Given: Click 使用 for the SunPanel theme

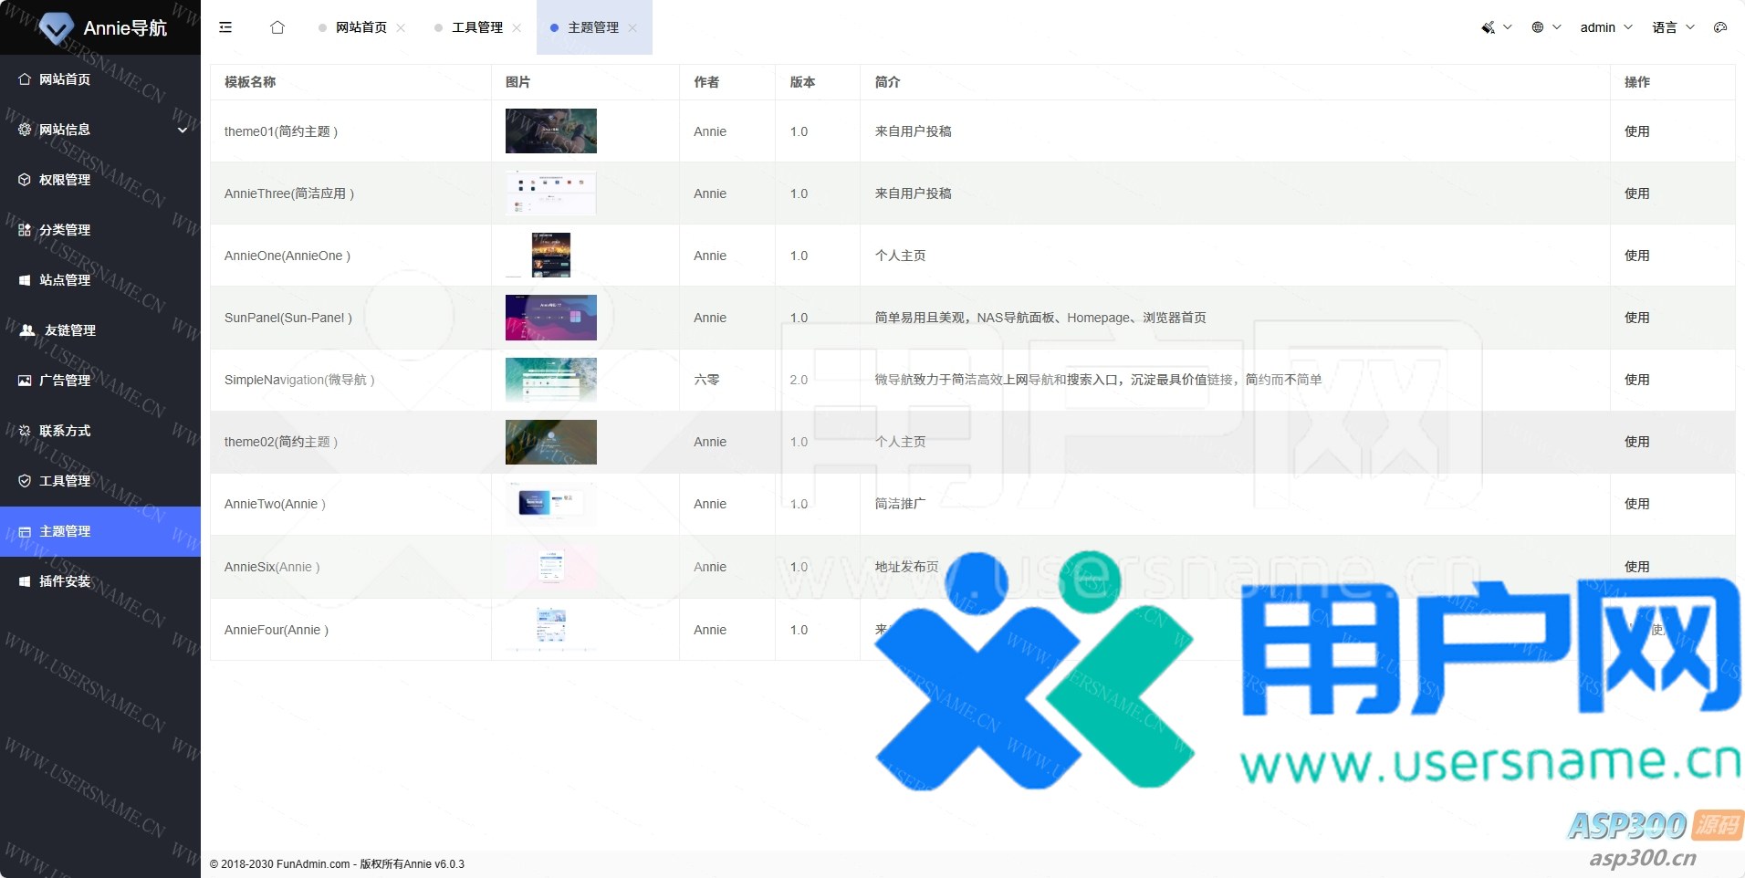Looking at the screenshot, I should coord(1636,318).
